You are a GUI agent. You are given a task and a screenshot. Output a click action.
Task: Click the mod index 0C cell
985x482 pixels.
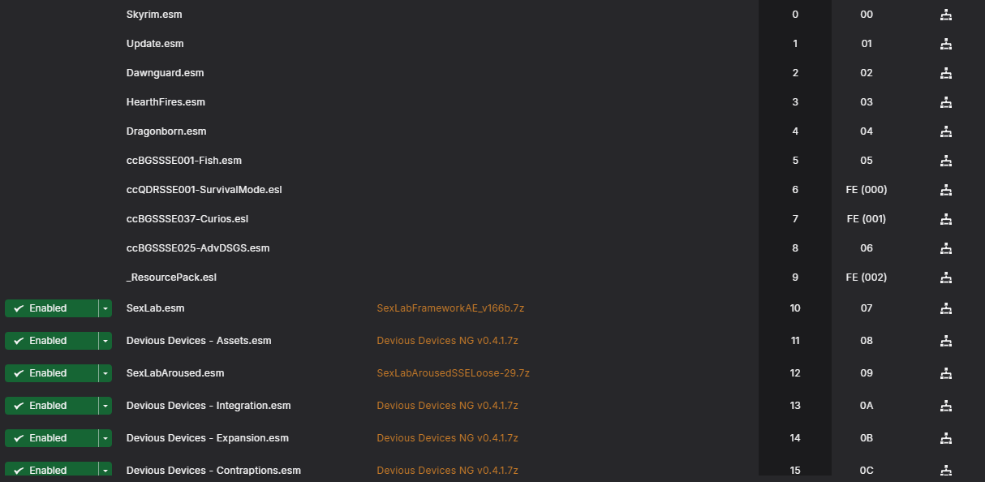(867, 471)
